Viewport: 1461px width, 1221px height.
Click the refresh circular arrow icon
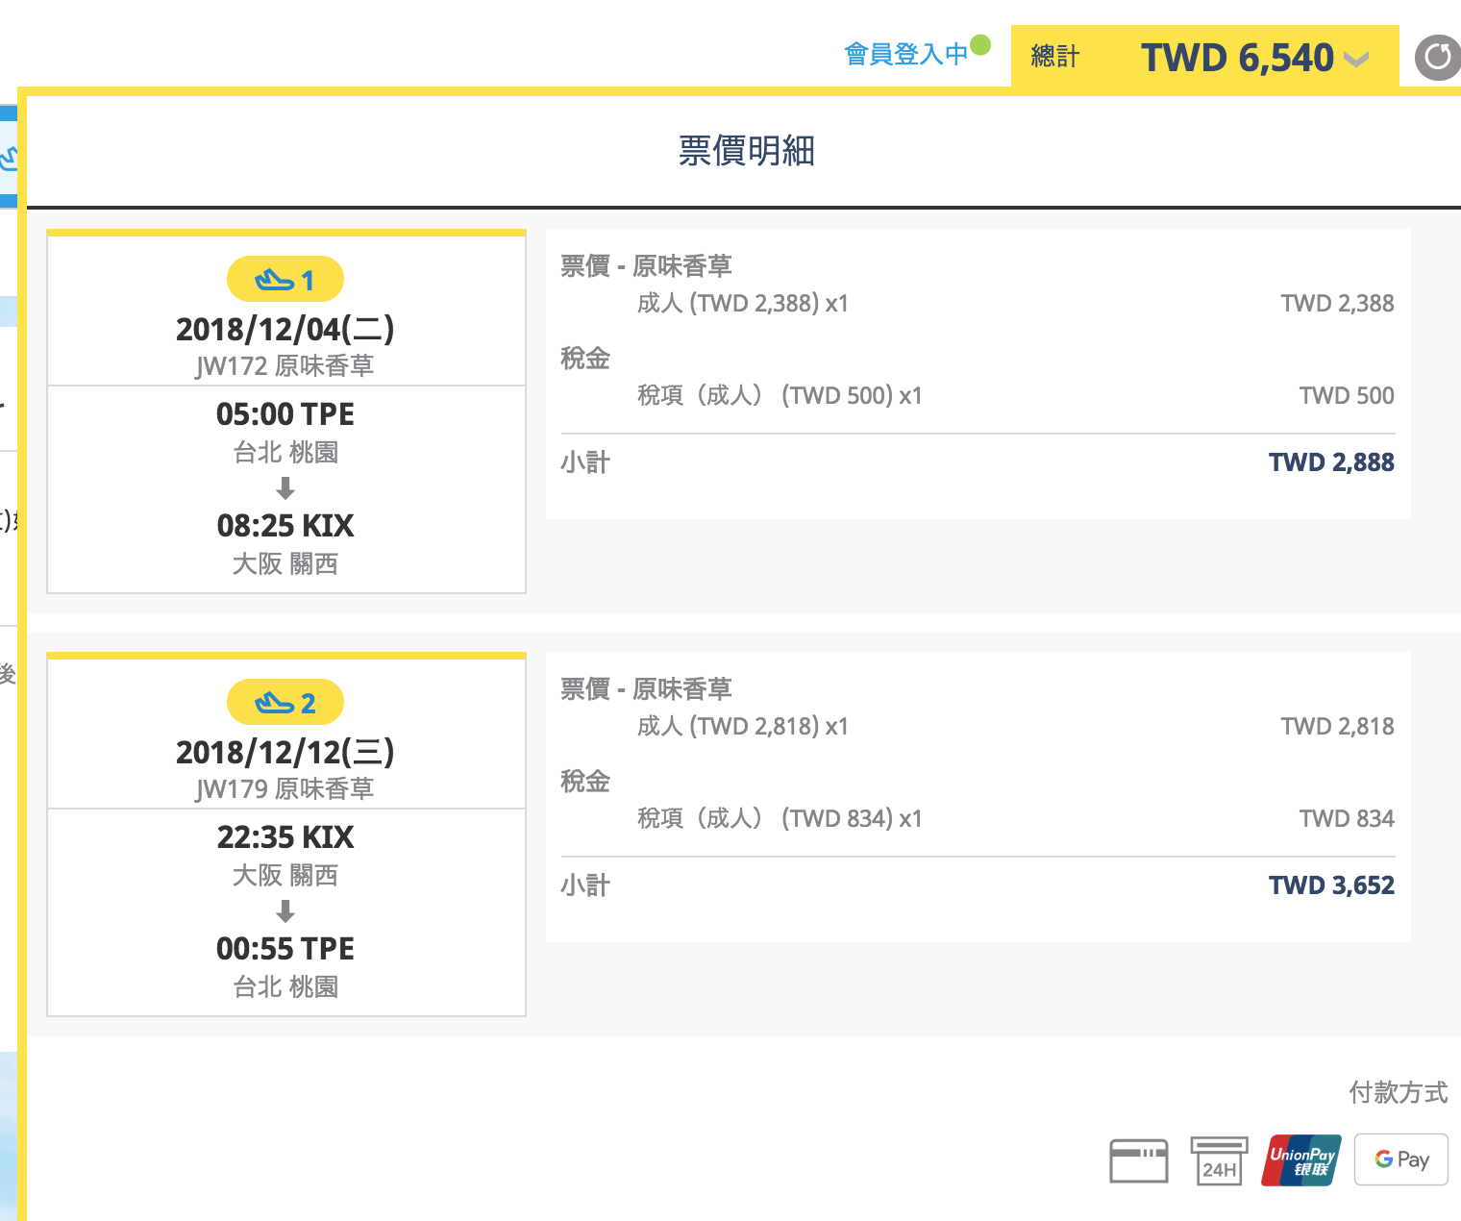(1438, 57)
